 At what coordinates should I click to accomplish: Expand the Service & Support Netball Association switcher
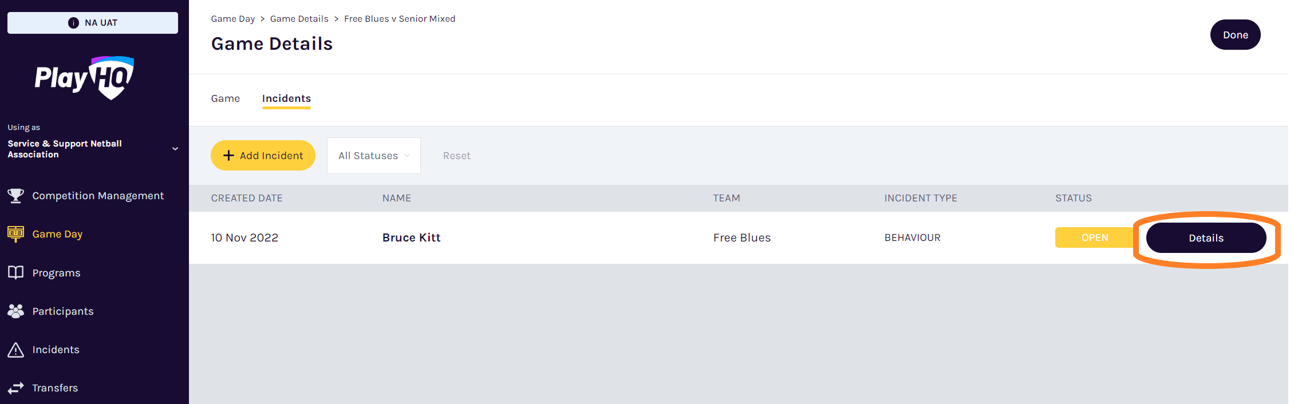93,149
